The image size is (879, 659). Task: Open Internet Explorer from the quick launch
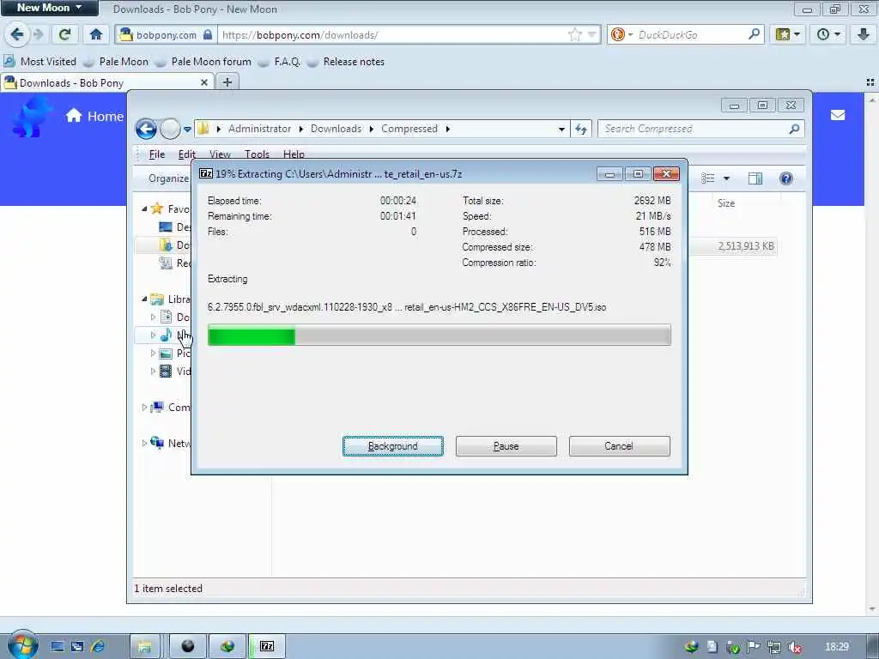98,646
